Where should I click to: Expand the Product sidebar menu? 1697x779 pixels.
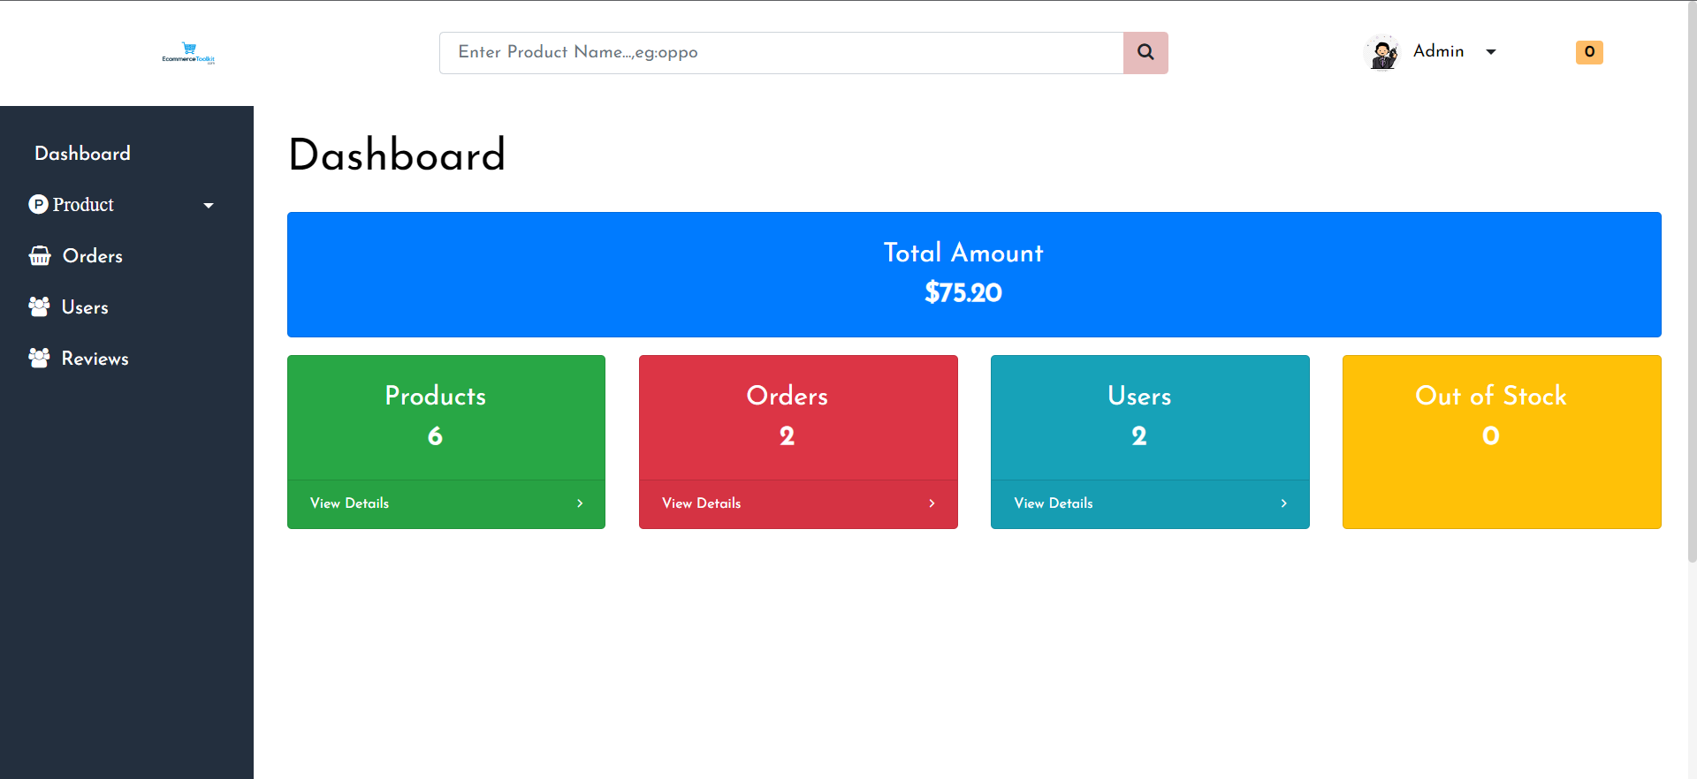209,205
